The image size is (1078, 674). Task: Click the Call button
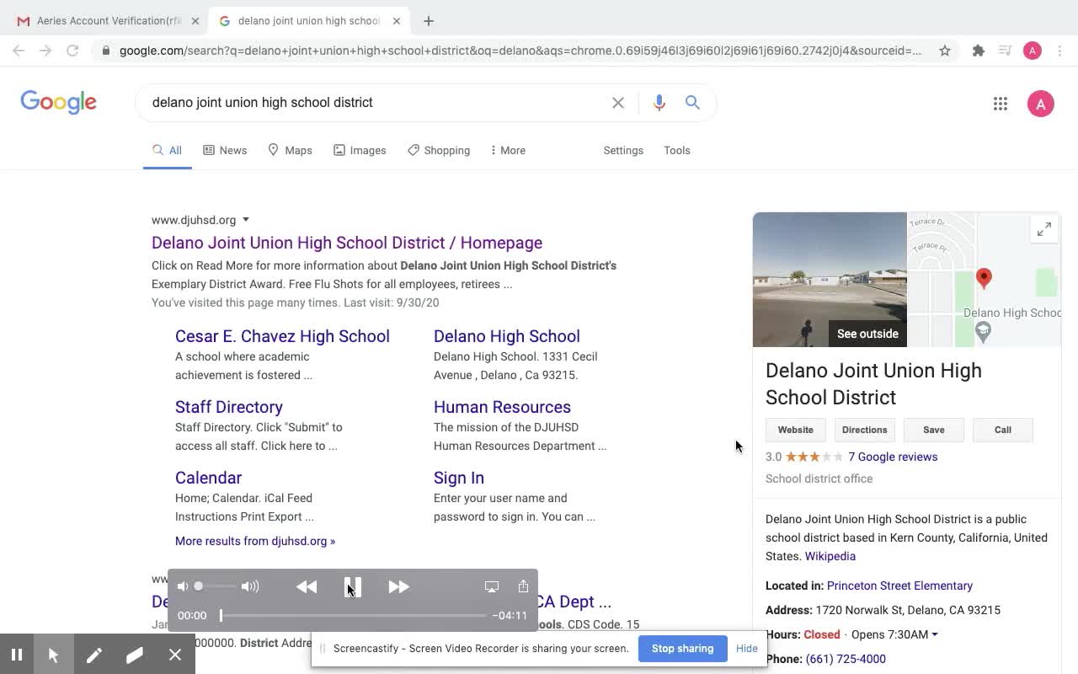click(x=1003, y=430)
